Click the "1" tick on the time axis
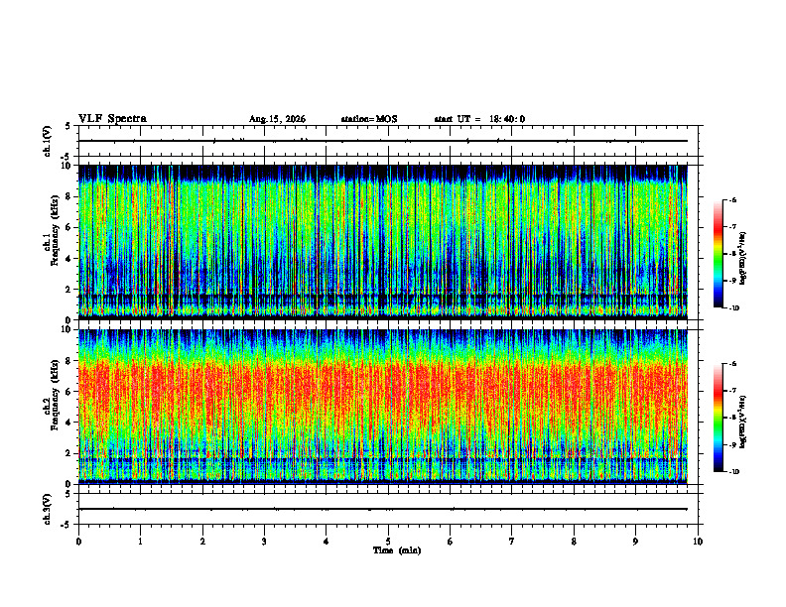The width and height of the screenshot is (786, 607). 140,542
